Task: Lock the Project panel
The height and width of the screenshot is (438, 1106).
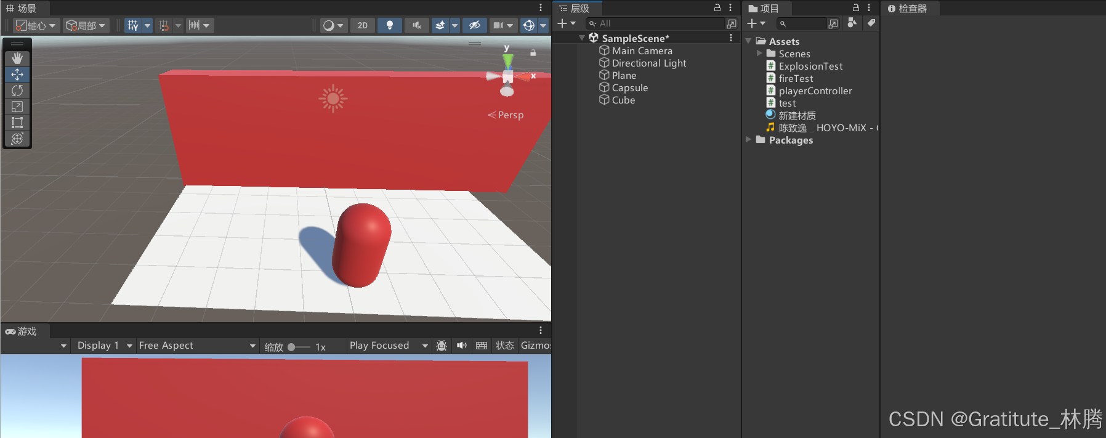Action: (x=856, y=7)
